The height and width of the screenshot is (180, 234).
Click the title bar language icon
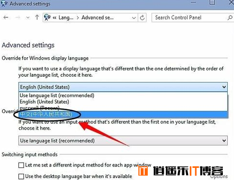(x=4, y=3)
